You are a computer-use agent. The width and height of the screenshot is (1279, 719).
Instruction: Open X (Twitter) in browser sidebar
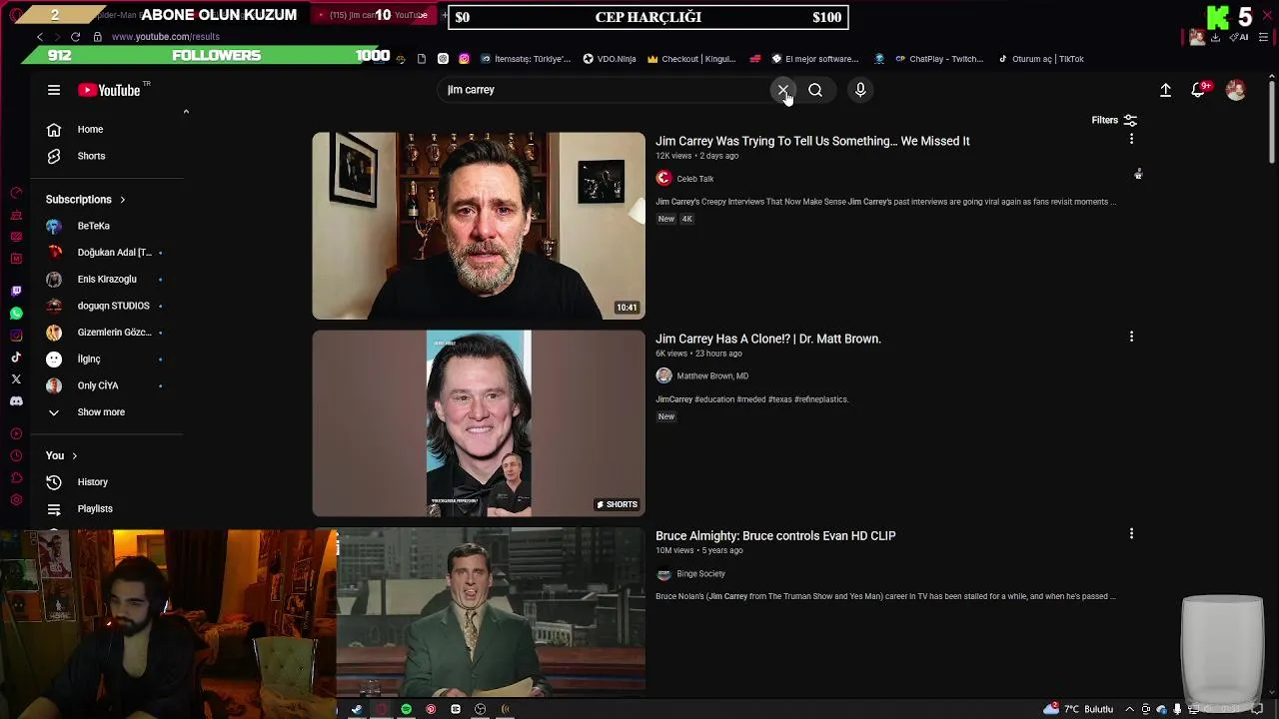(16, 379)
